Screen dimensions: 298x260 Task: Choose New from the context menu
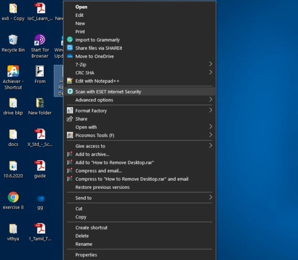coord(139,23)
